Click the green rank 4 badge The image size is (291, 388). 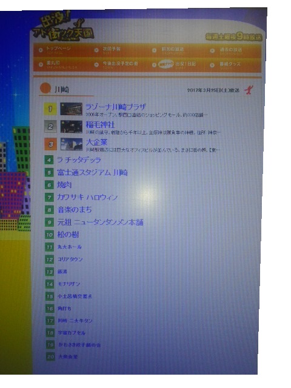pyautogui.click(x=49, y=160)
